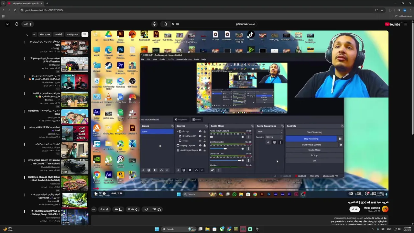Start voice search with microphone
The image size is (414, 233).
coord(154,24)
